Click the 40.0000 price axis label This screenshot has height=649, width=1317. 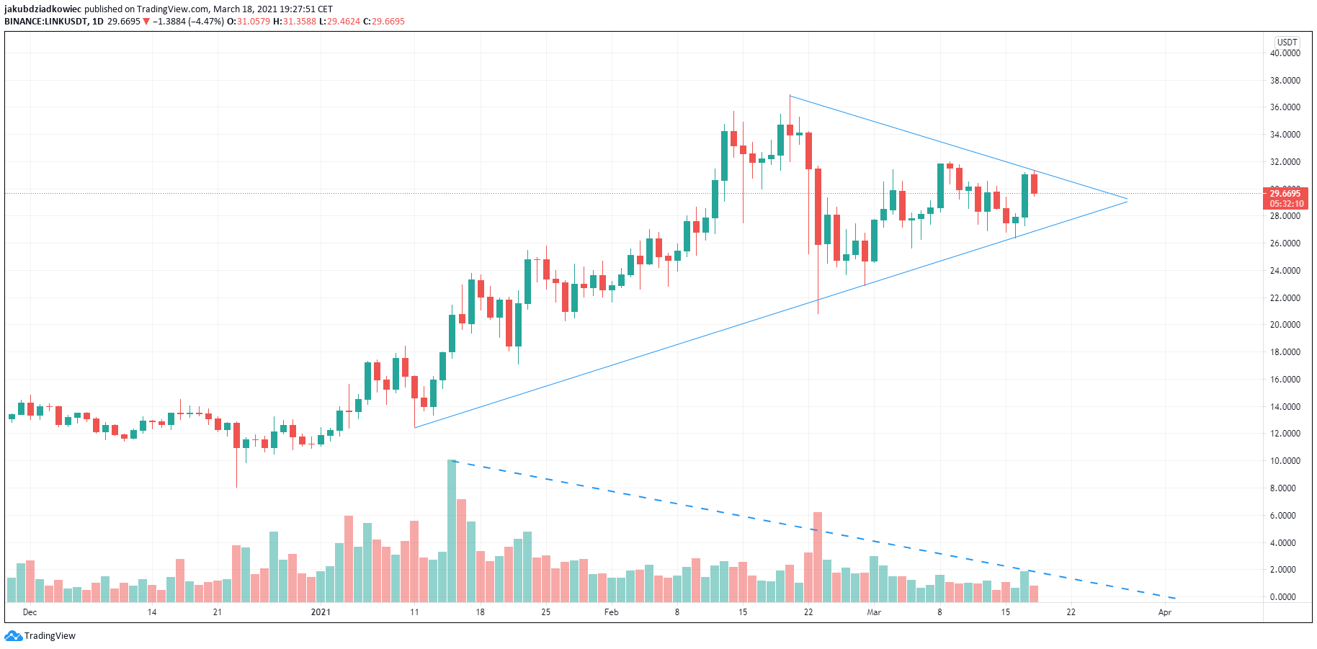coord(1285,53)
